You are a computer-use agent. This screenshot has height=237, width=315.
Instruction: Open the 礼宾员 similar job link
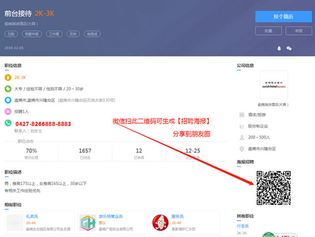tap(32, 216)
